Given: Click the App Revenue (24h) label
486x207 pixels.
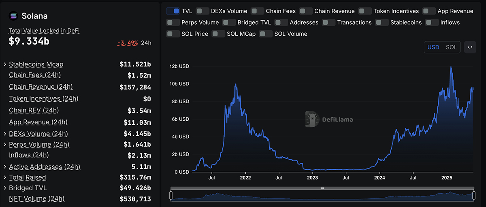Looking at the screenshot, I should point(38,122).
